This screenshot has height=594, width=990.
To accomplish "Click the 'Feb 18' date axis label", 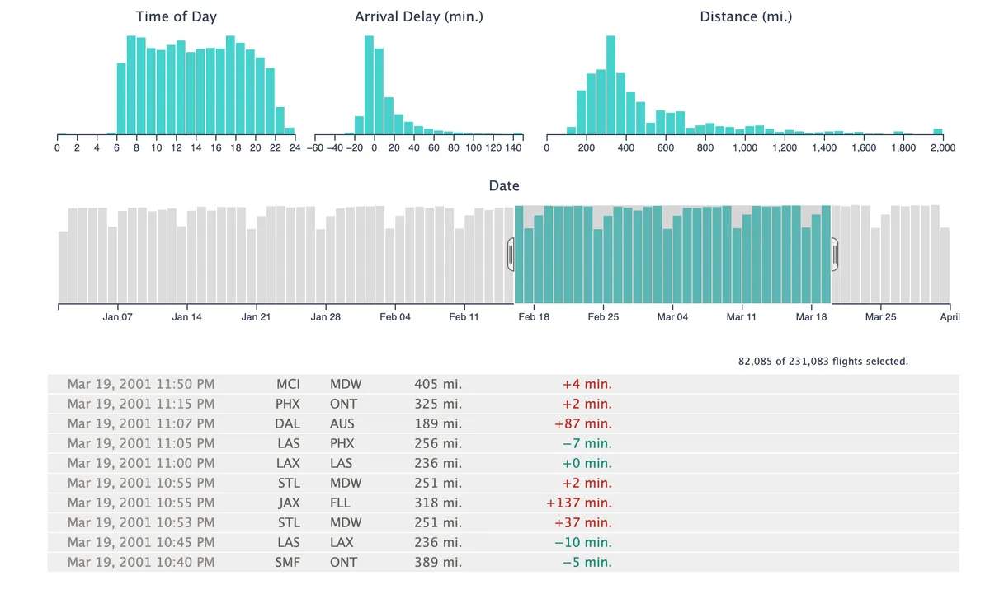I will pyautogui.click(x=534, y=317).
